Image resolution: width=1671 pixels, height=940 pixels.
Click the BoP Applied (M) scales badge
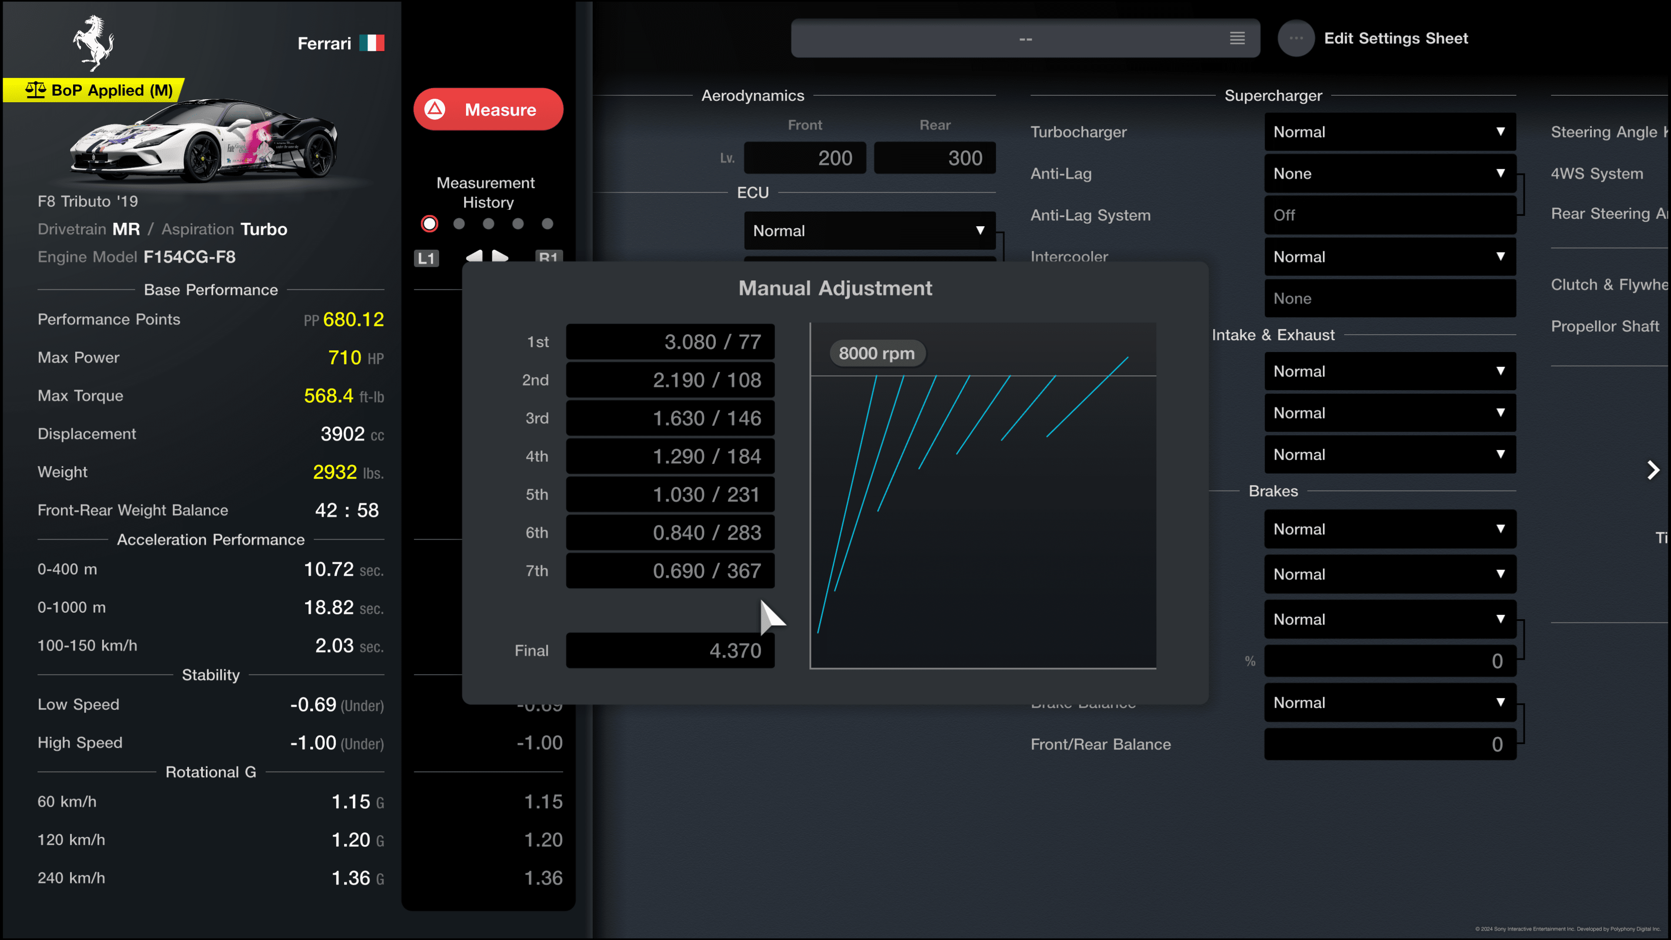[x=94, y=90]
